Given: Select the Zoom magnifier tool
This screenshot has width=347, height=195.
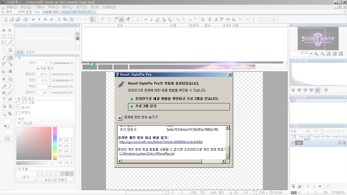Looking at the screenshot, I should pyautogui.click(x=4, y=114).
